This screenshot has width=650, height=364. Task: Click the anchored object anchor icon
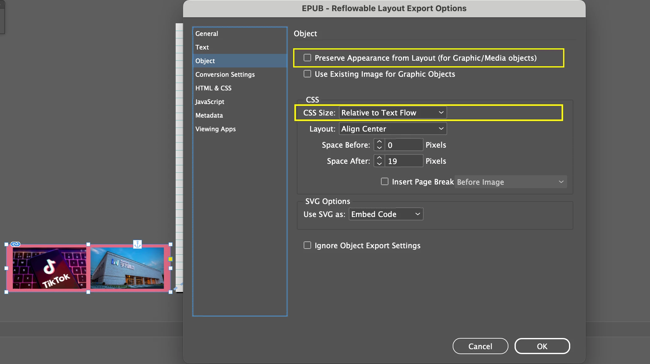(137, 244)
